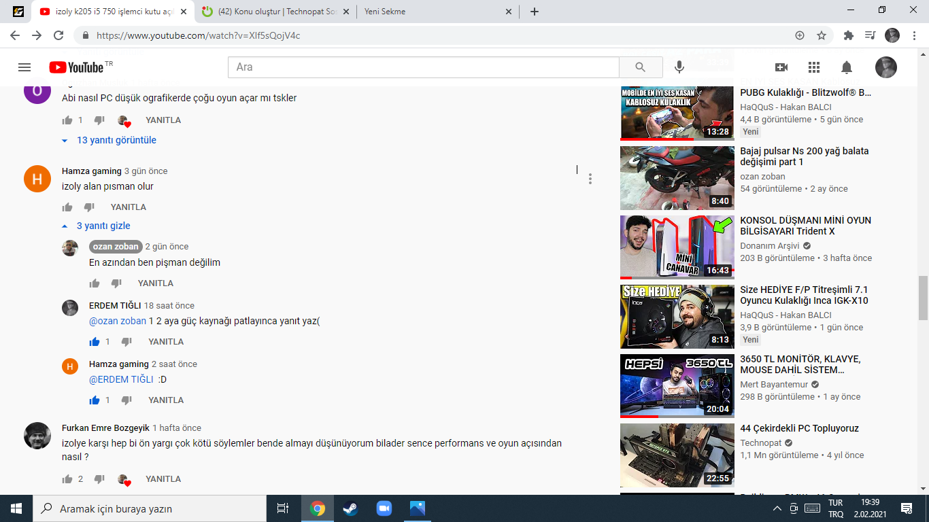This screenshot has width=929, height=522.
Task: Dislike the 'izoly alan pısman olur' comment
Action: coord(89,207)
